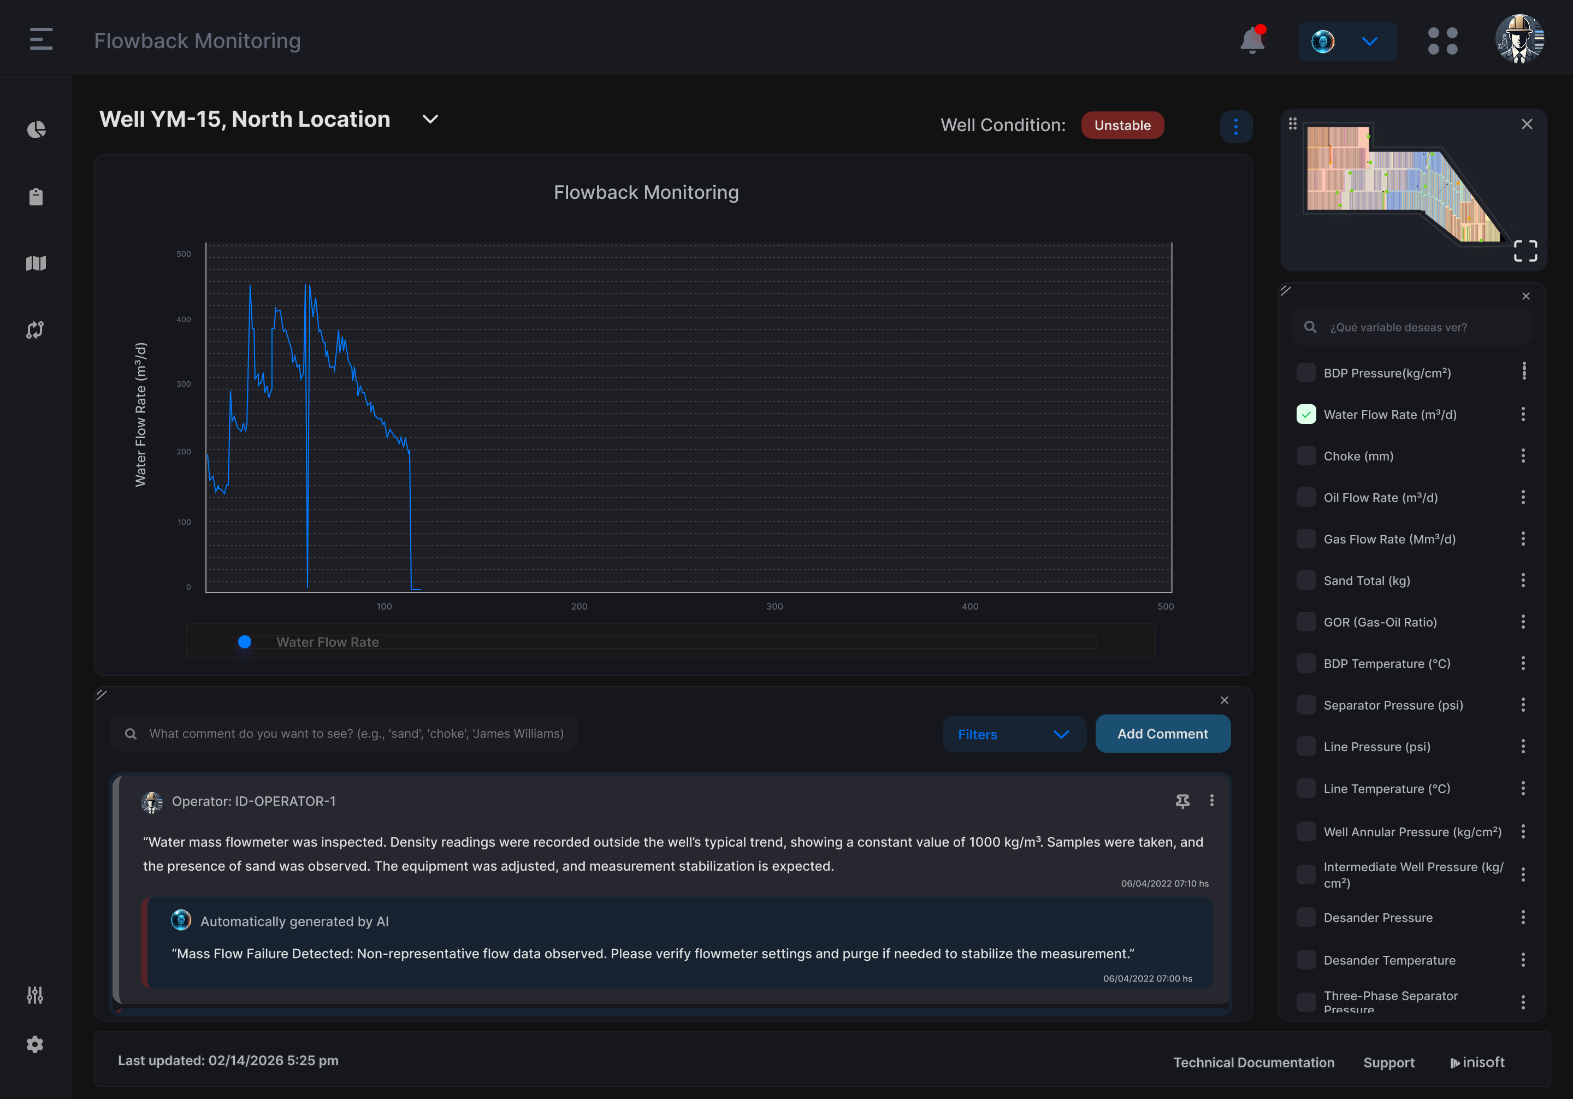Open the AI assistant dropdown in header
Image resolution: width=1573 pixels, height=1099 pixels.
1347,41
